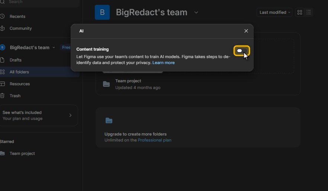
Task: Click the search magnifier icon
Action: (x=2, y=1)
